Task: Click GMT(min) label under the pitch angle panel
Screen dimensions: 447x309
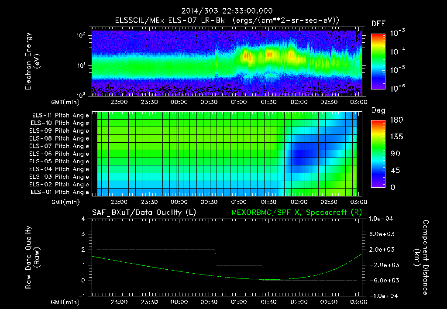Action: click(x=65, y=202)
